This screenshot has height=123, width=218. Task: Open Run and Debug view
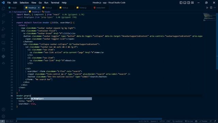tap(3, 29)
